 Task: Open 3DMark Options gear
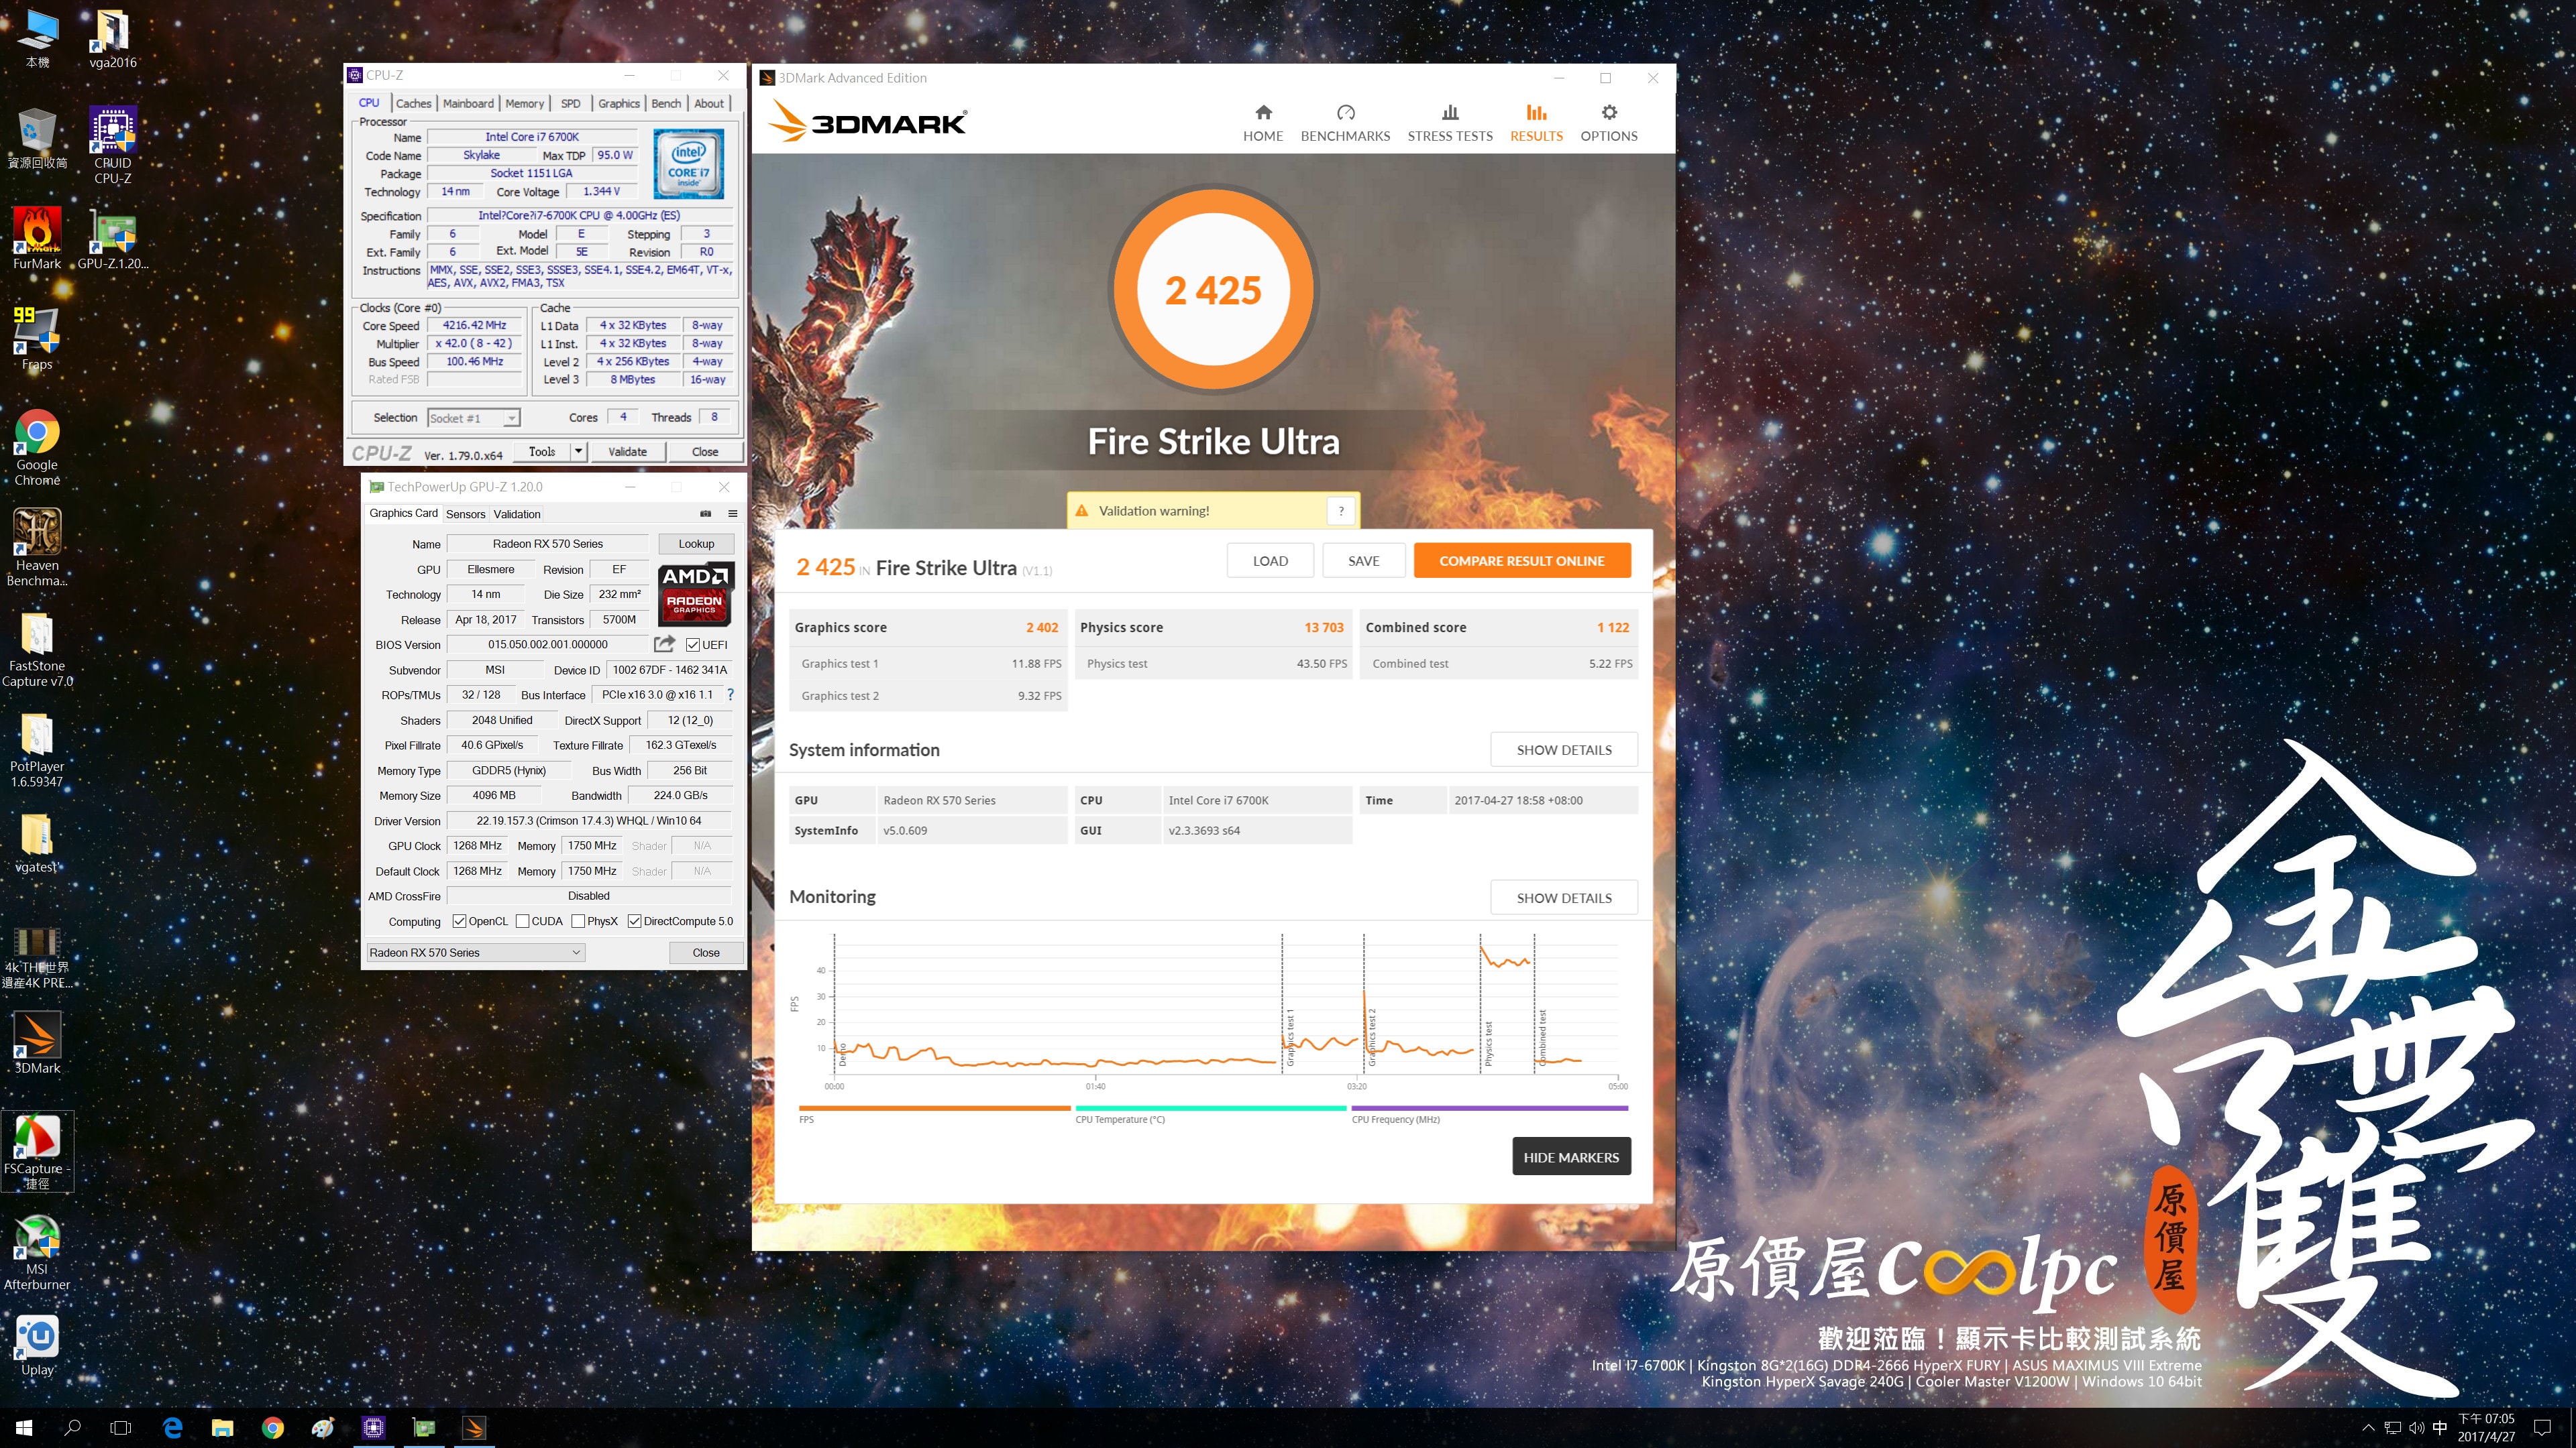1608,113
